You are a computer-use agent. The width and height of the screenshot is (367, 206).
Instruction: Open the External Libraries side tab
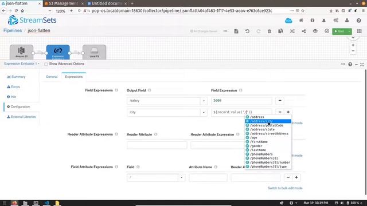21,117
